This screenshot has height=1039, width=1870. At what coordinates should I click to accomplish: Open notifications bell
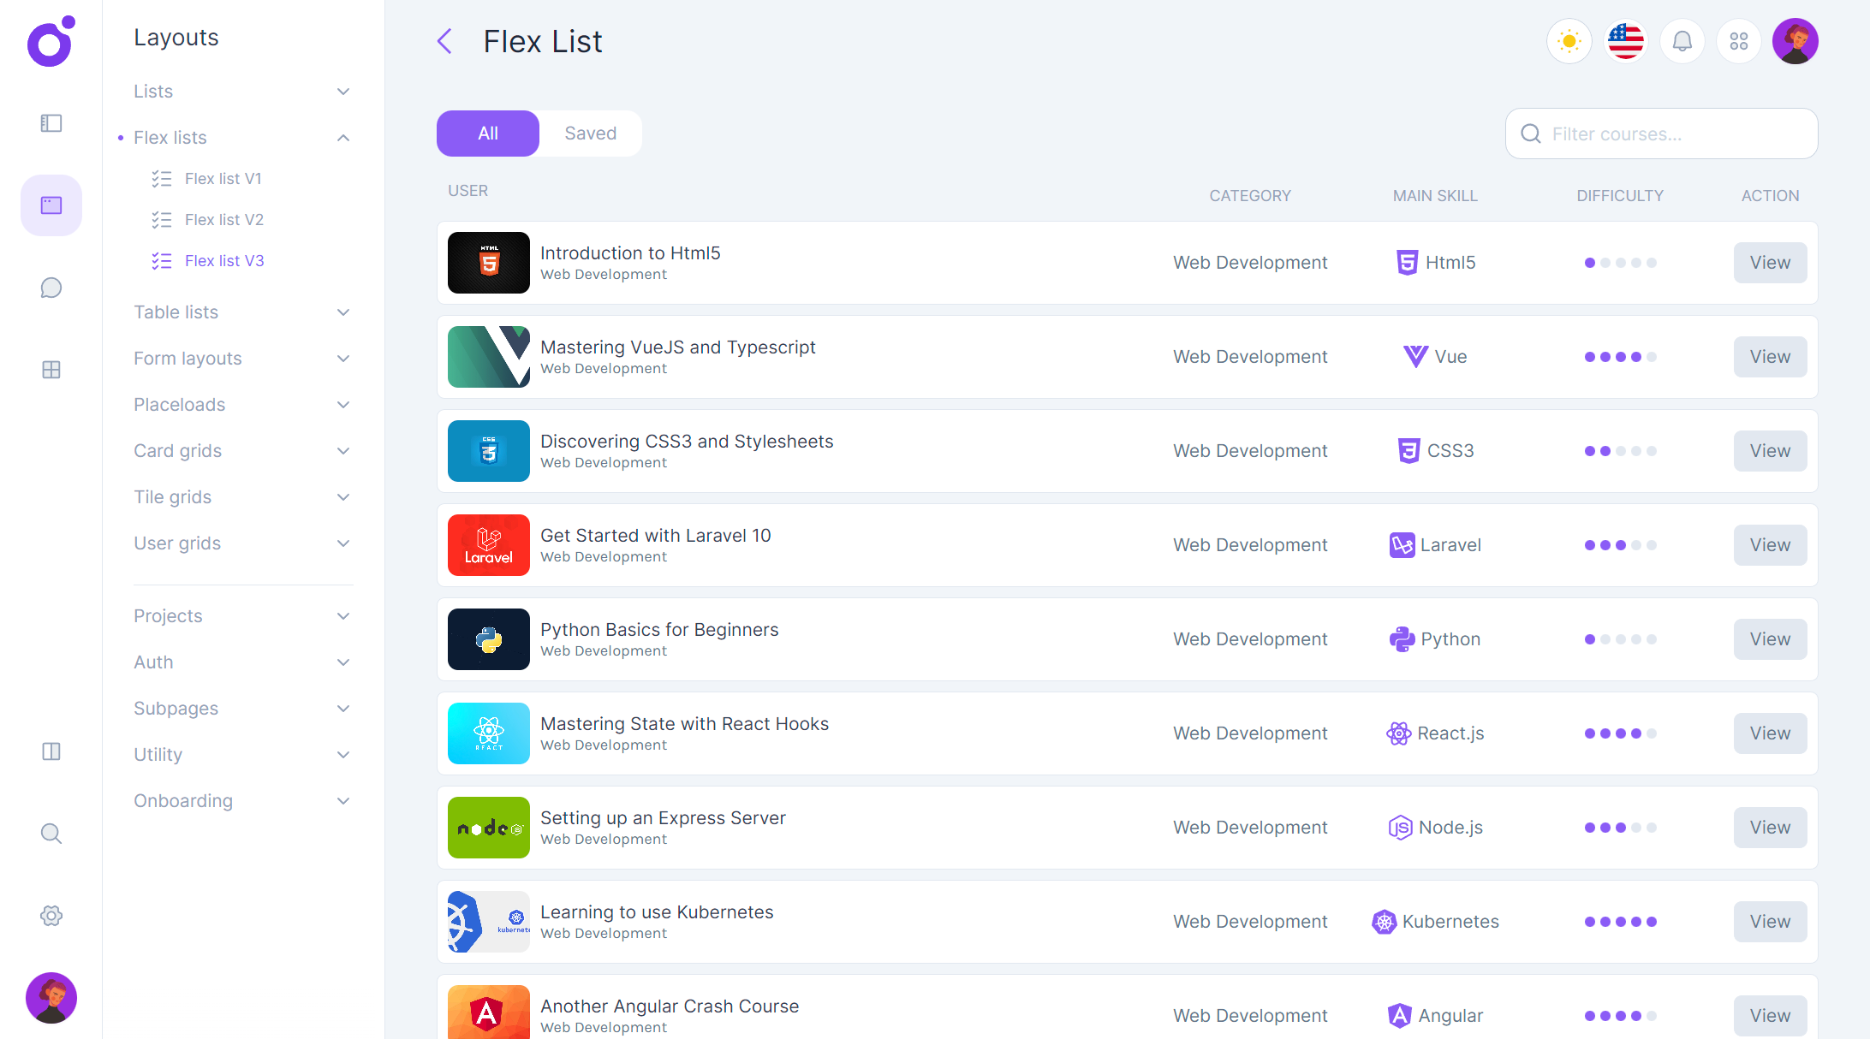[1682, 40]
